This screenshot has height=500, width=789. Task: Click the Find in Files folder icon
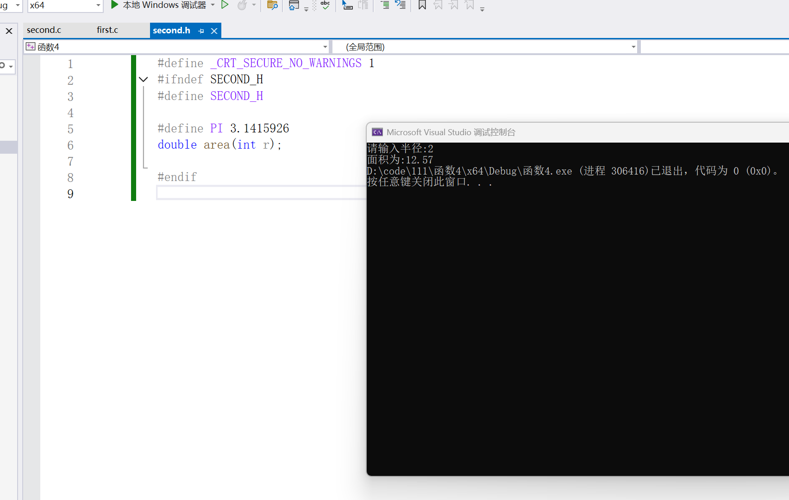(272, 5)
